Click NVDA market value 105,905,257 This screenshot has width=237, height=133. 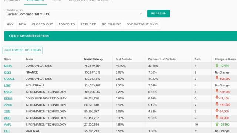pyautogui.click(x=92, y=92)
